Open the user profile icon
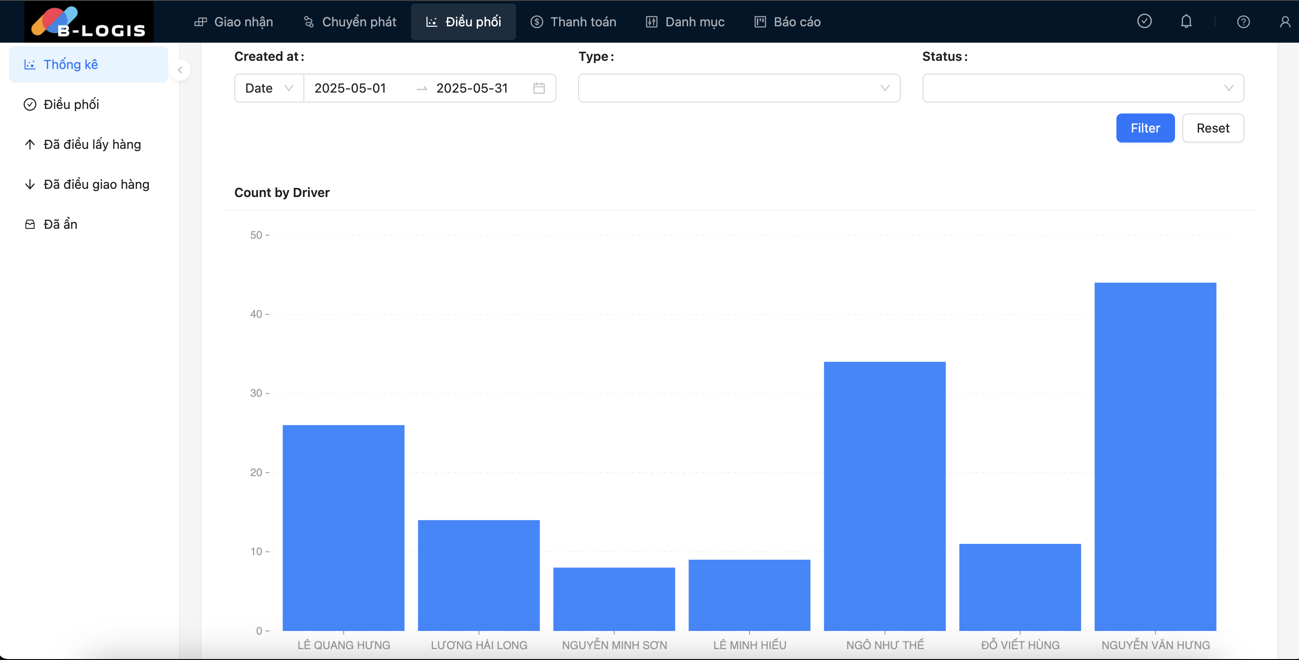The image size is (1299, 660). pyautogui.click(x=1285, y=22)
